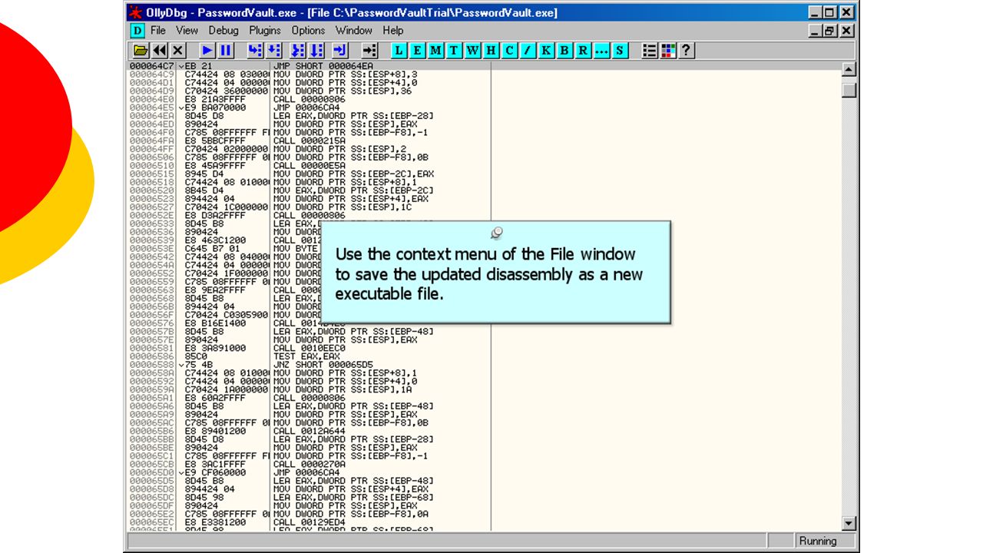Open Memory map with M button
The height and width of the screenshot is (553, 983).
(435, 51)
